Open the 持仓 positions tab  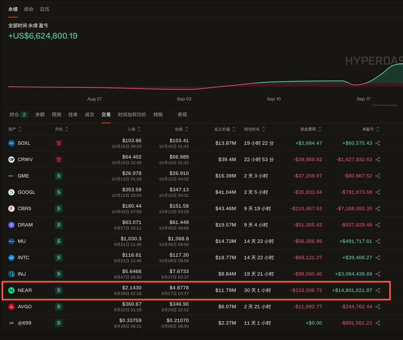point(18,115)
